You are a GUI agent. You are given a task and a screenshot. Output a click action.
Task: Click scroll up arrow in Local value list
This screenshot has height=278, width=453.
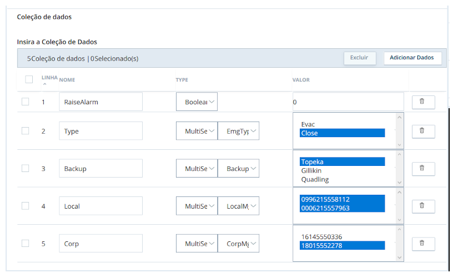coord(400,192)
